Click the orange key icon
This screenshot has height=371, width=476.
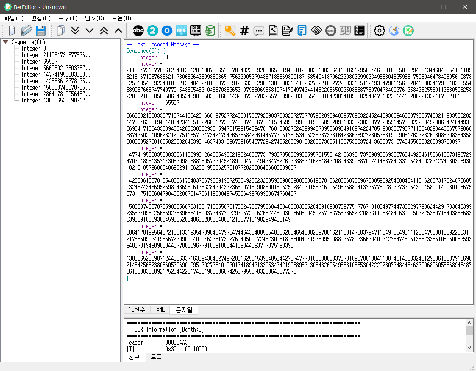230,31
